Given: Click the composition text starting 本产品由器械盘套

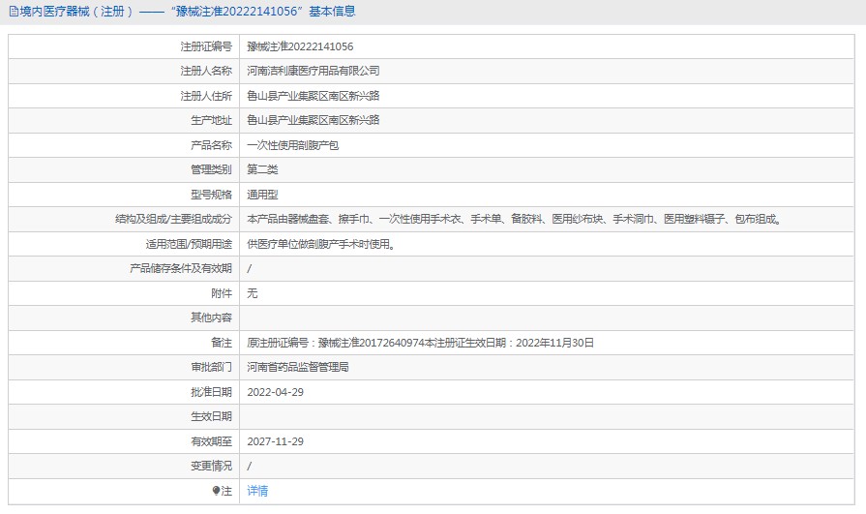Looking at the screenshot, I should point(515,220).
